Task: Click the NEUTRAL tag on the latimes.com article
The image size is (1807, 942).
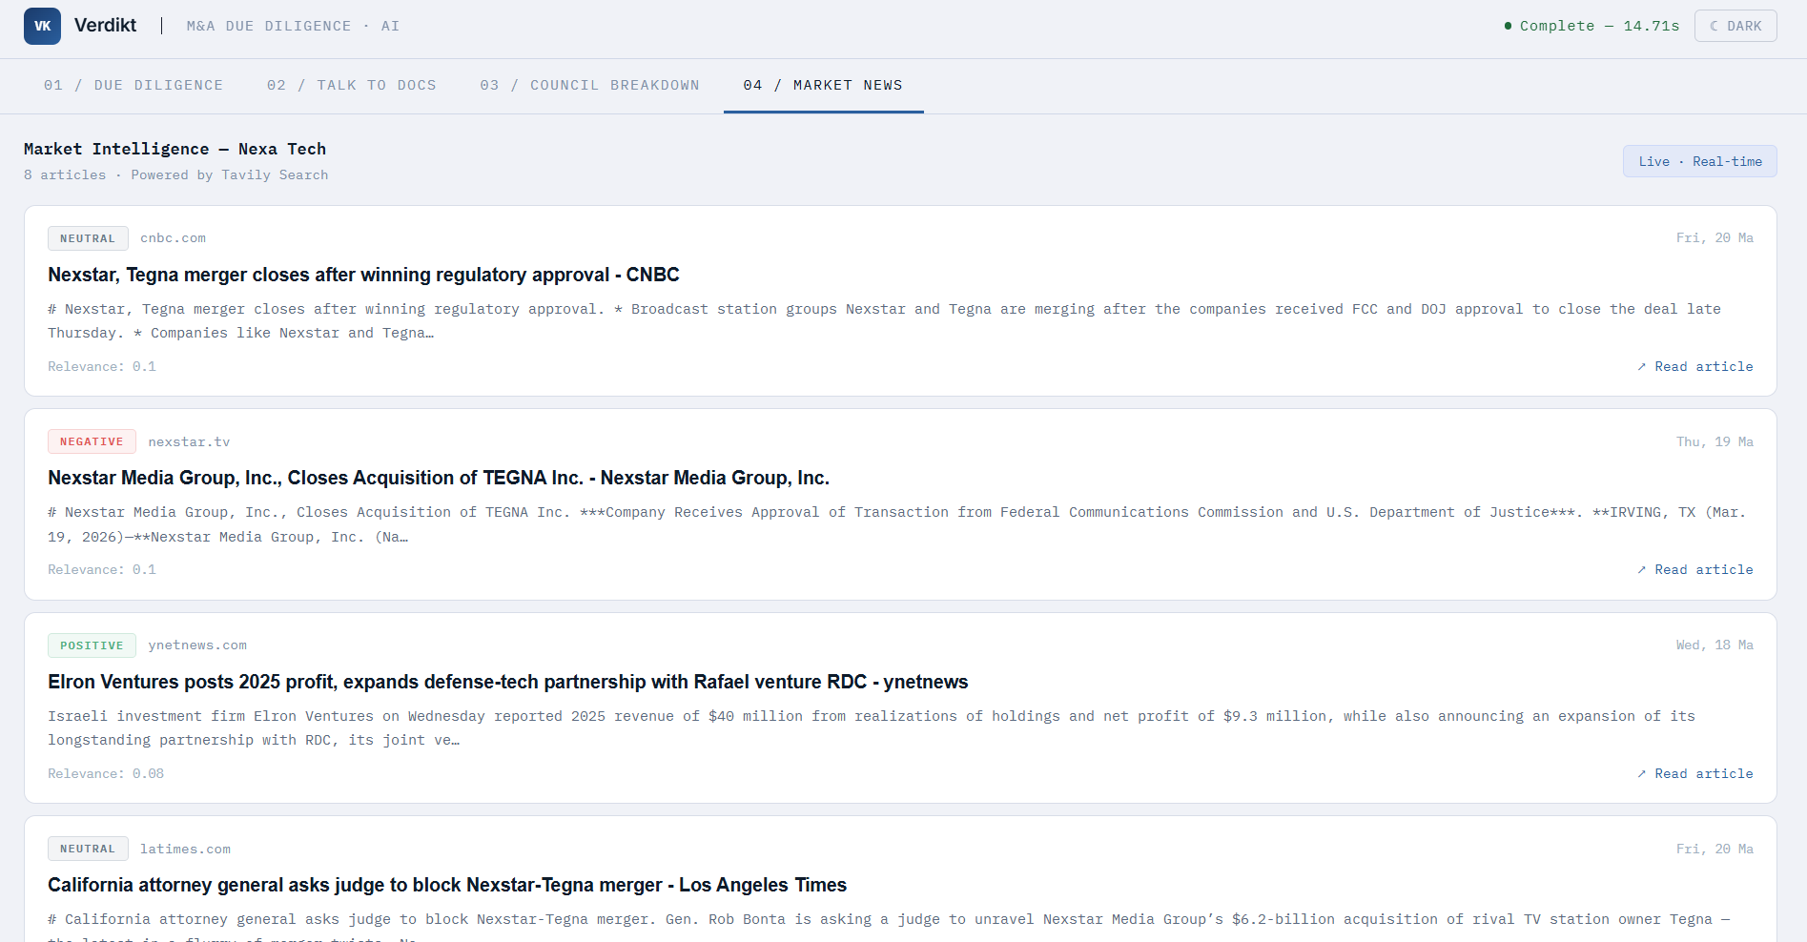Action: [88, 849]
